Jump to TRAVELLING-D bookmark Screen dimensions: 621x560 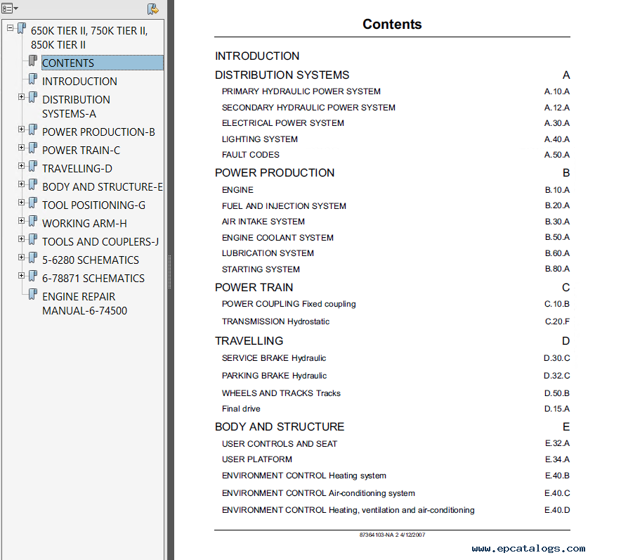tap(77, 169)
